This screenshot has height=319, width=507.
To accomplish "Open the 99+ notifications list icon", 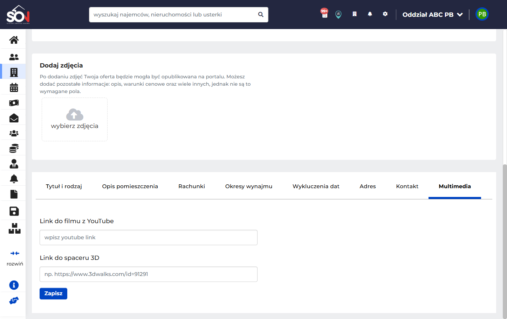I will point(324,13).
